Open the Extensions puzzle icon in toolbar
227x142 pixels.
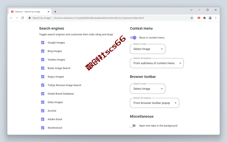click(204, 18)
